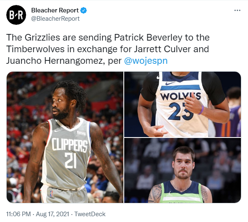
Task: Click the Bleacher Report display name
Action: tap(55, 10)
